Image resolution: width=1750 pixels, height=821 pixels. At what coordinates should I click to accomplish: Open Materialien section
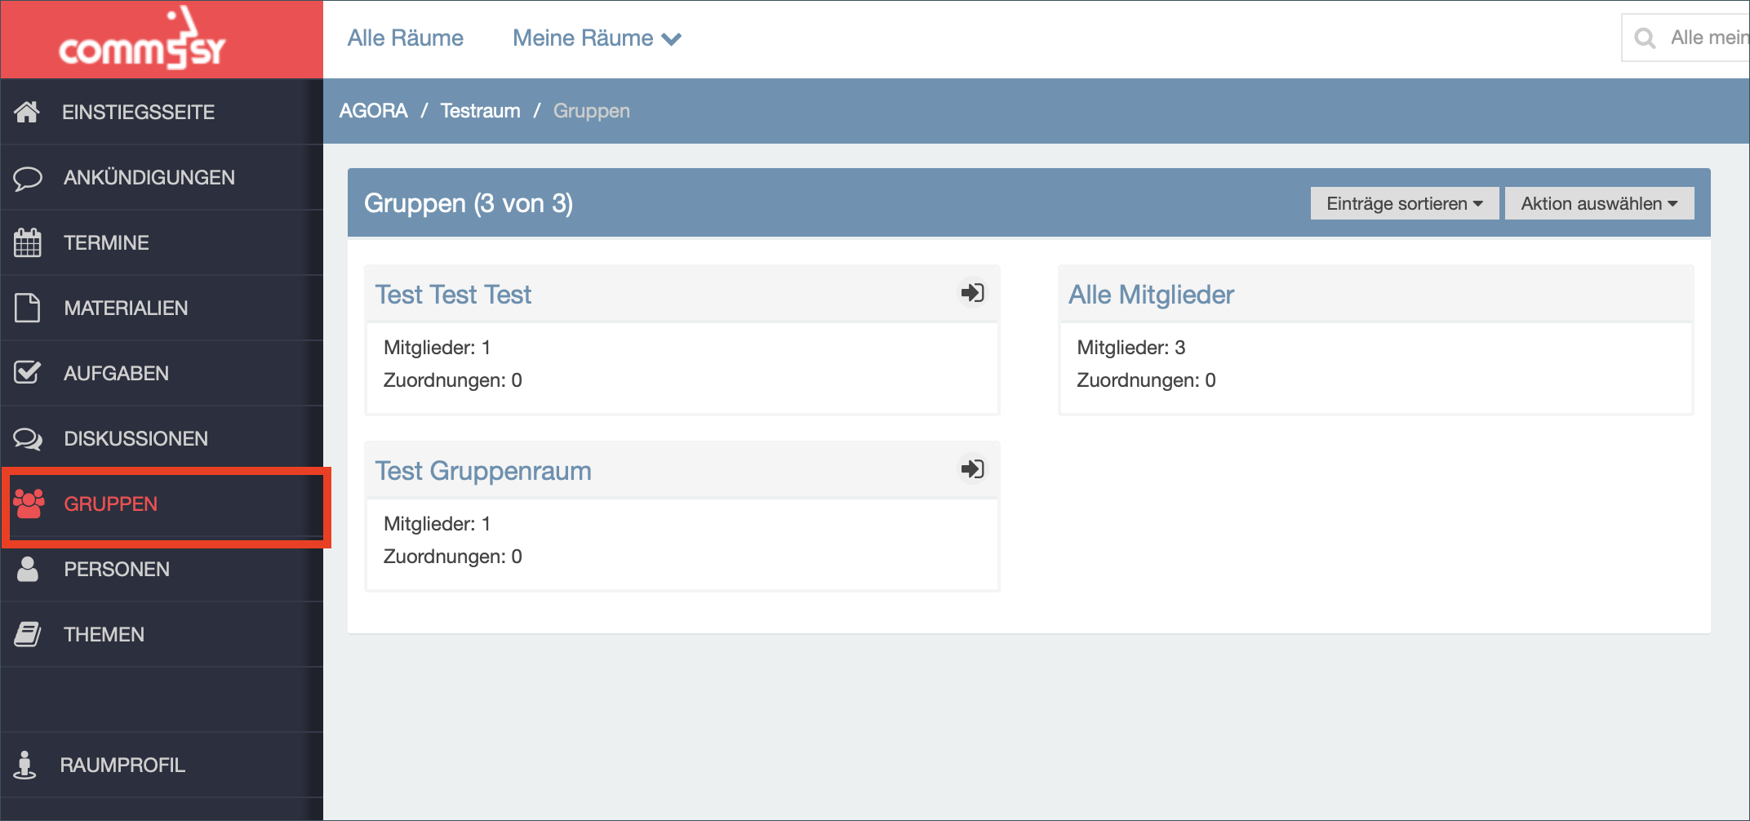click(162, 308)
